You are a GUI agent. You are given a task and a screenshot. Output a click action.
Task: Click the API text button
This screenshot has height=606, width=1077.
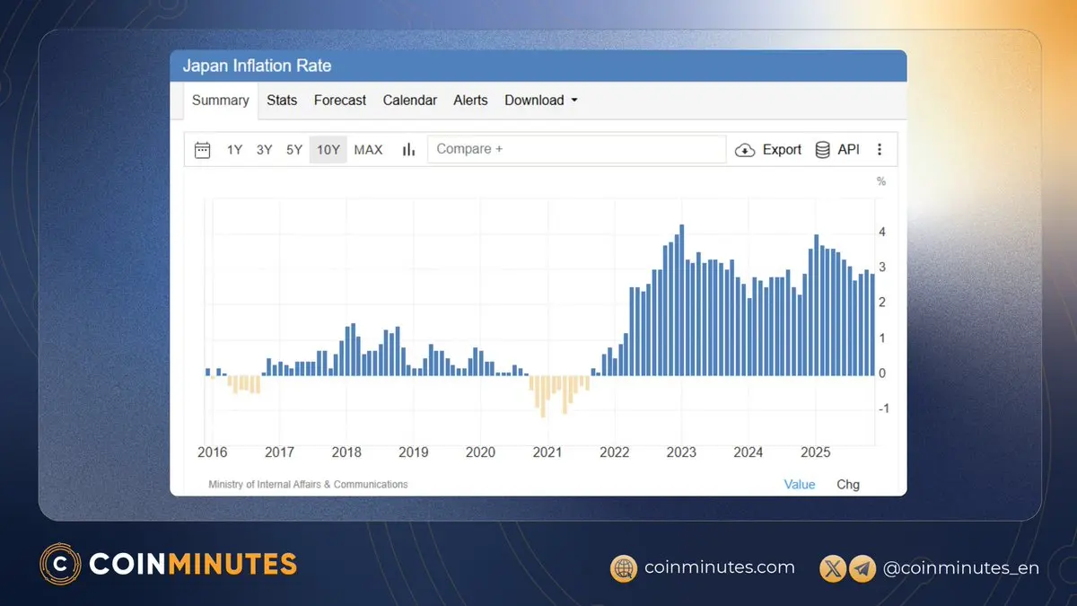(849, 150)
